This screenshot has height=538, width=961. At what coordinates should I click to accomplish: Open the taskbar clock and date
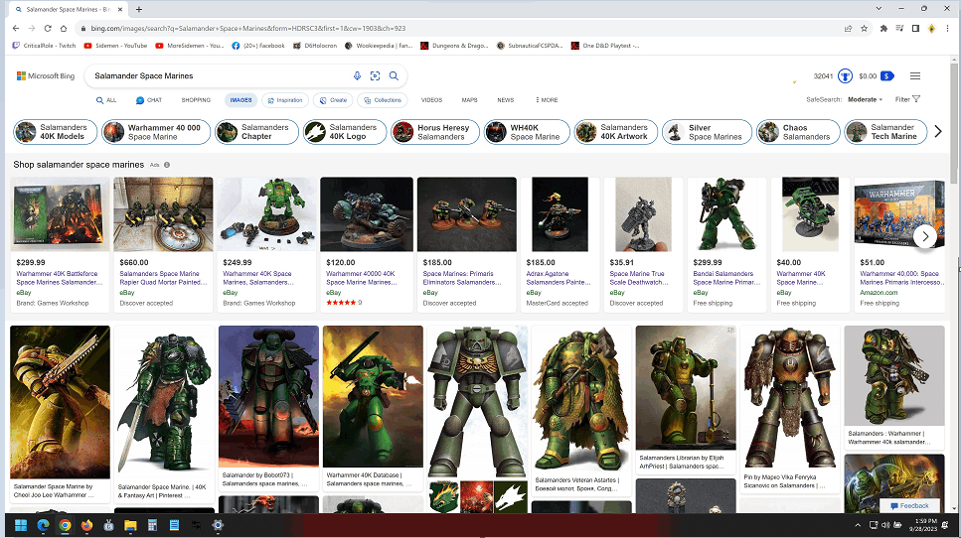click(923, 525)
